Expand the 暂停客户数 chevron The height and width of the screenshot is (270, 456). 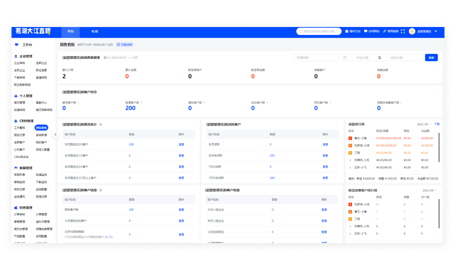point(78,103)
